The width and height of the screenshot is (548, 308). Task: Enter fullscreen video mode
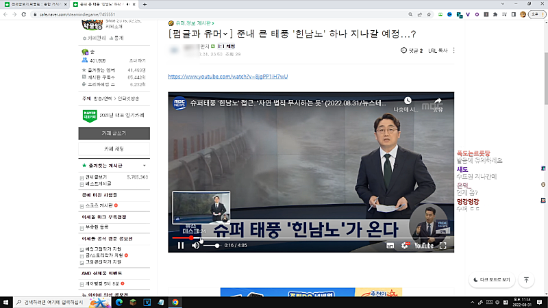(443, 245)
